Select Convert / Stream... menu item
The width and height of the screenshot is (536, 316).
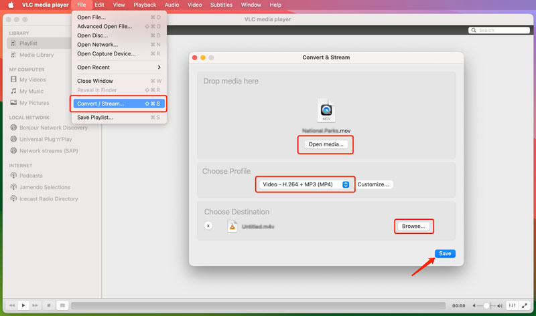click(119, 104)
